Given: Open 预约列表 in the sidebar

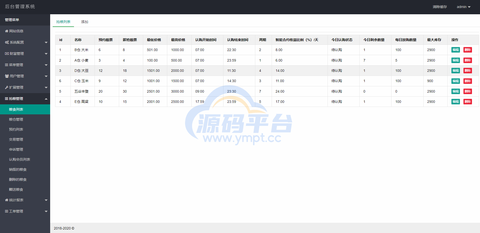Looking at the screenshot, I should [x=25, y=129].
